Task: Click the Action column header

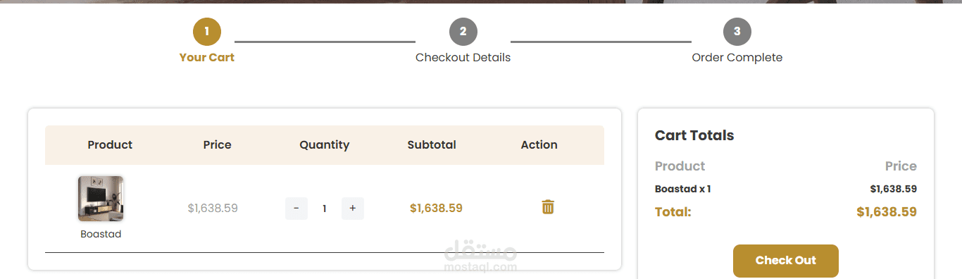Action: 539,145
